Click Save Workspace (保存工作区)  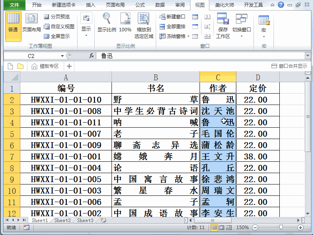(223, 26)
